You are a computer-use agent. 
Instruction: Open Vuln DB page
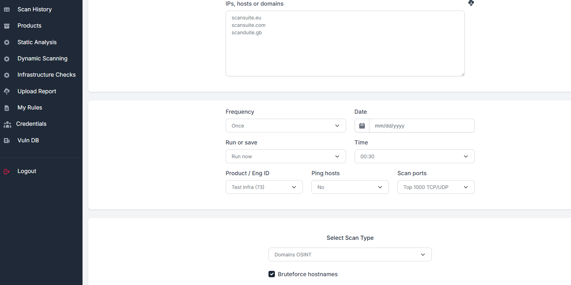point(28,141)
